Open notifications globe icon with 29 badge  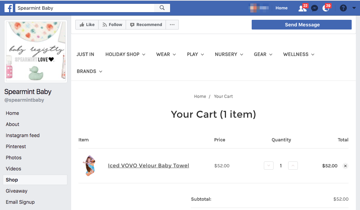(326, 8)
